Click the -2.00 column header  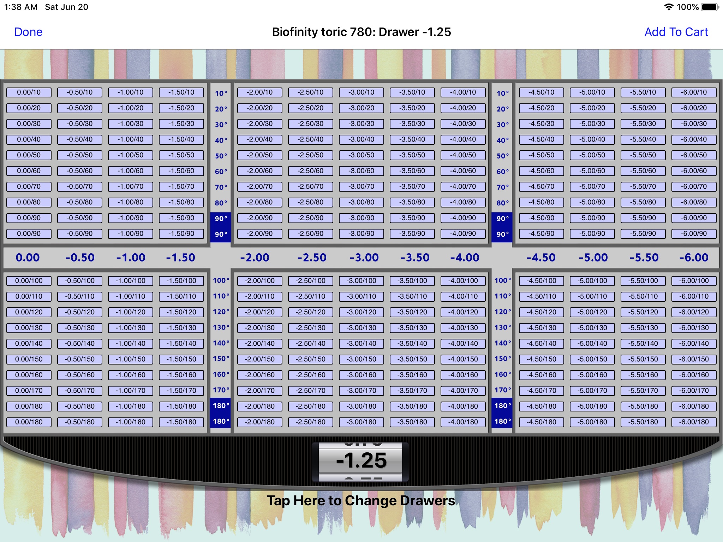[255, 258]
